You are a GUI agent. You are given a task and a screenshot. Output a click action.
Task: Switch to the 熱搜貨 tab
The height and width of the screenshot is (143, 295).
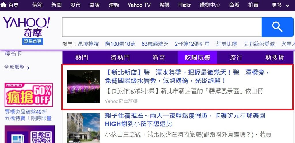click(275, 57)
